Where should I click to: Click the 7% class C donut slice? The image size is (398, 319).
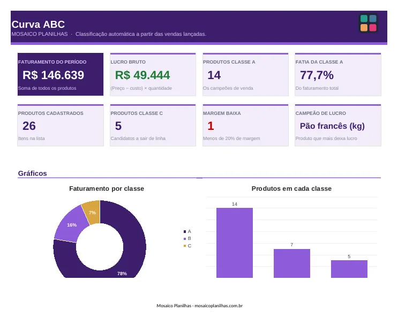click(92, 212)
